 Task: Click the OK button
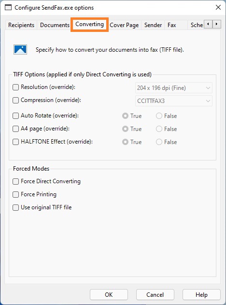pos(109,295)
